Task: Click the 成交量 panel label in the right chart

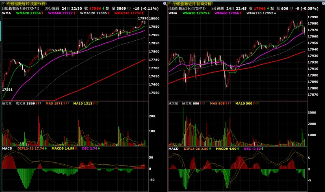Action: (173, 103)
